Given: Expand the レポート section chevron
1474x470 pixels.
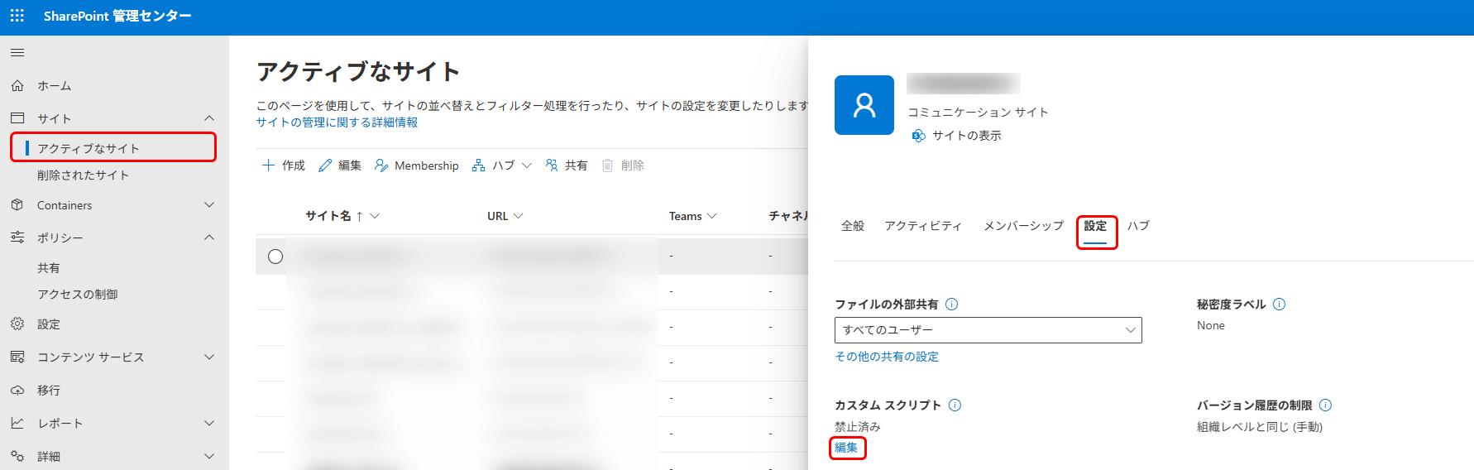Looking at the screenshot, I should tap(209, 423).
